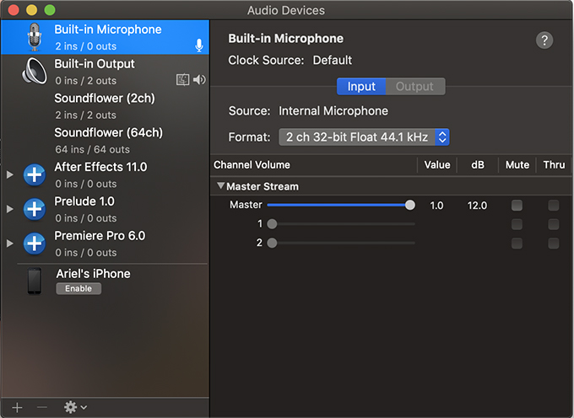Viewport: 574px width, 418px height.
Task: Toggle Thru for channel 1
Action: (x=554, y=224)
